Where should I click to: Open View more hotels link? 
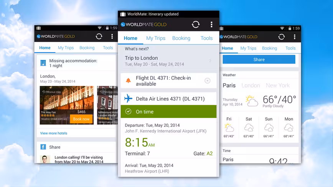(x=54, y=133)
